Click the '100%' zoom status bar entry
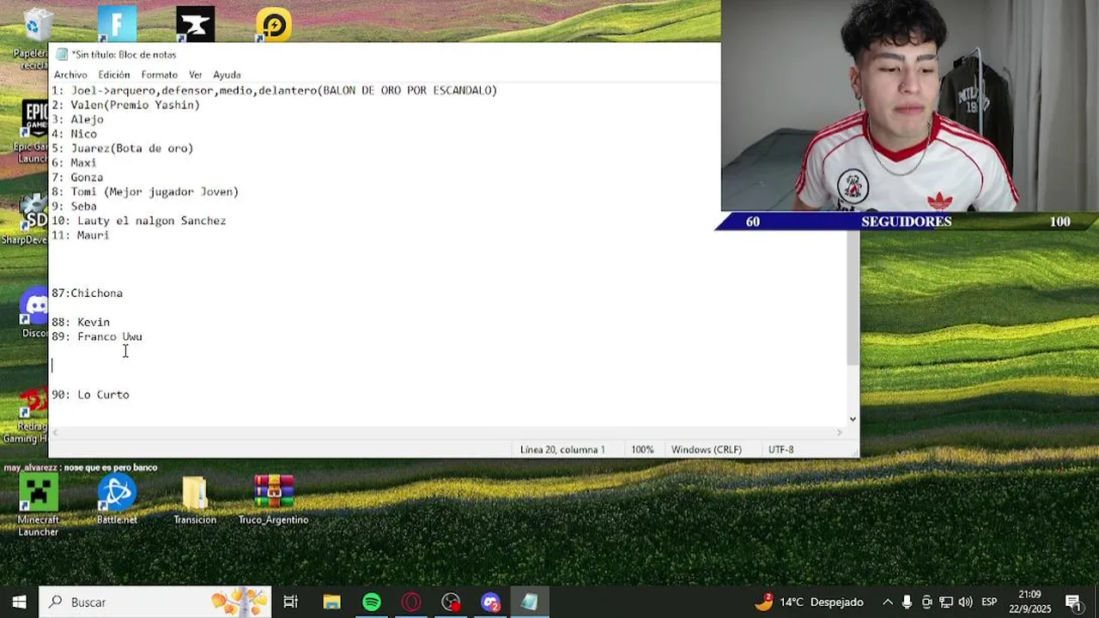The height and width of the screenshot is (618, 1099). tap(642, 450)
